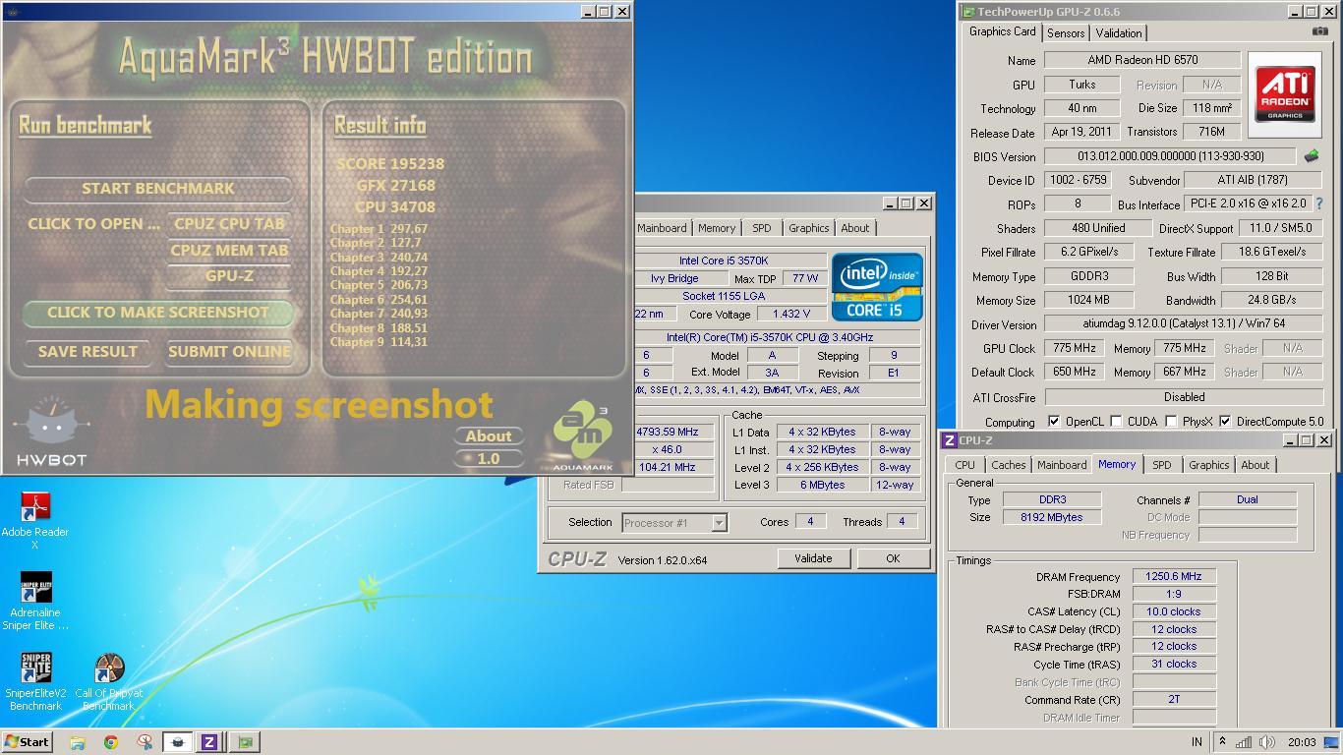
Task: Click the START BENCHMARK button
Action: pos(158,188)
